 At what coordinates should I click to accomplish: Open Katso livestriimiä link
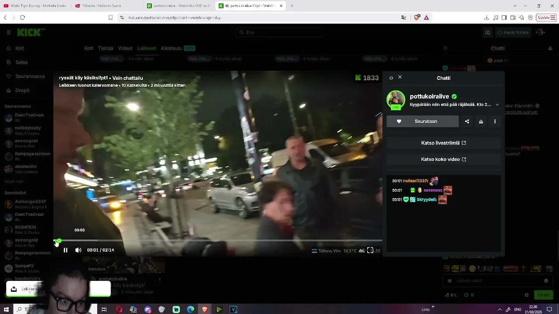(443, 143)
